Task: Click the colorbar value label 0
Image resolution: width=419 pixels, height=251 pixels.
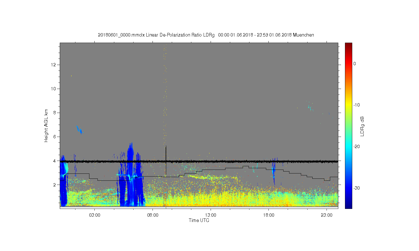Action: tap(355, 64)
